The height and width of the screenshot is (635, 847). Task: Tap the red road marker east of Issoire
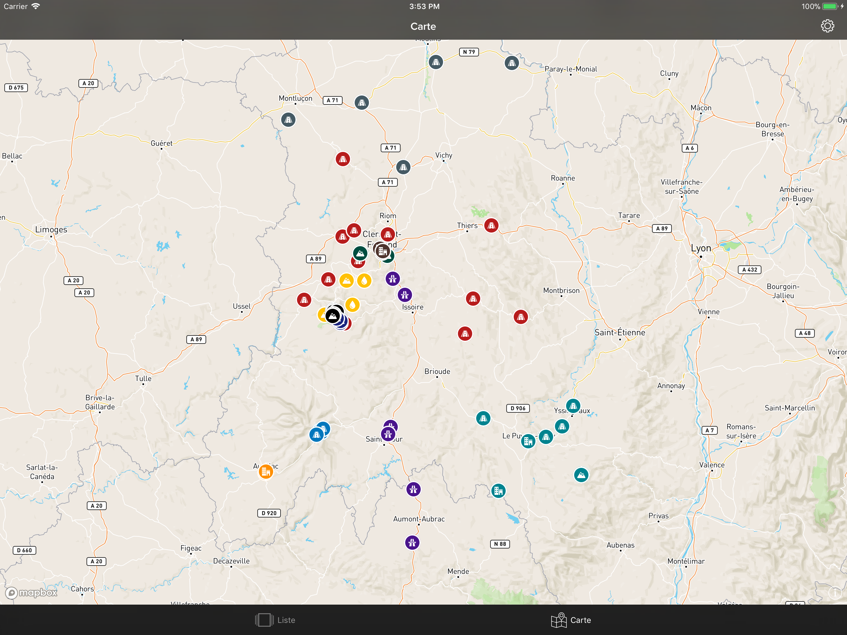pos(473,298)
